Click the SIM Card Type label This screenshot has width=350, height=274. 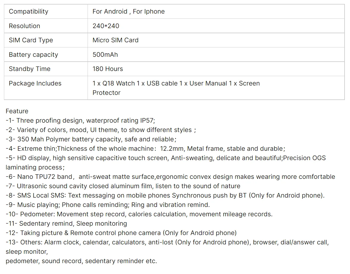pos(31,40)
